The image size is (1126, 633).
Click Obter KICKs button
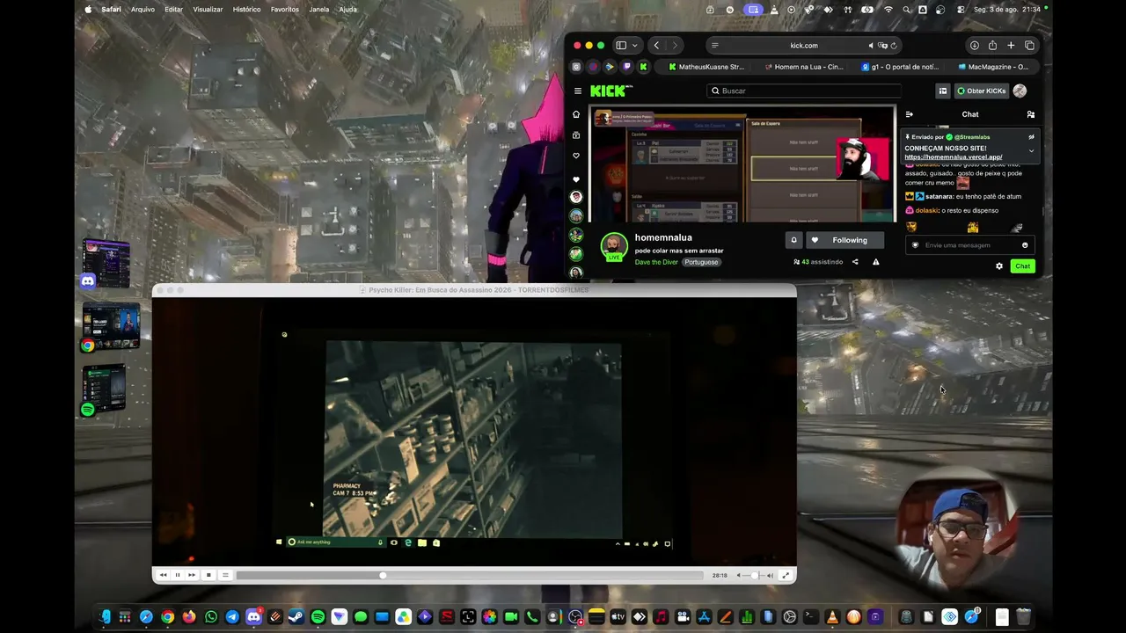[981, 91]
